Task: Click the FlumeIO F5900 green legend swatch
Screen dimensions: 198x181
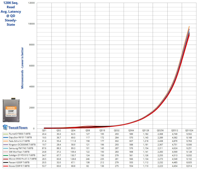Action: point(5,134)
